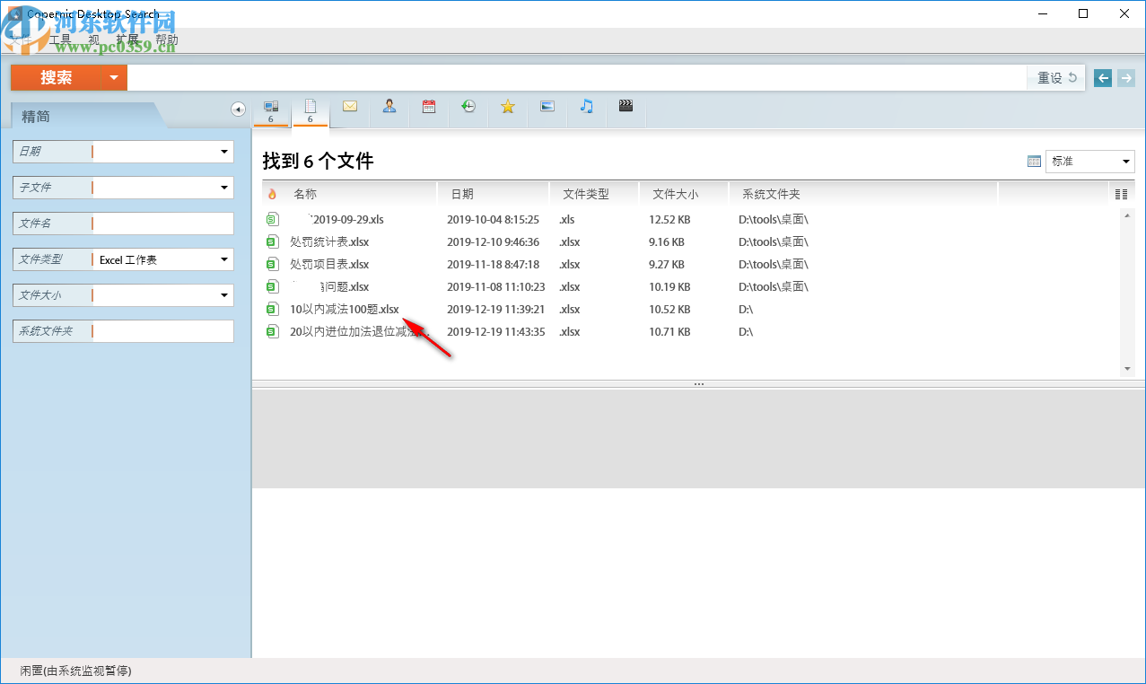Switch to the contacts search category
Screen dimensions: 1146x684
coord(389,107)
